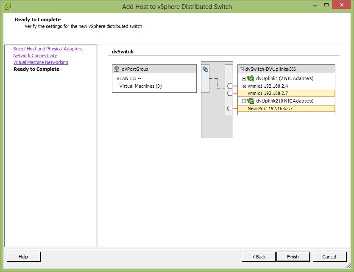Click the port connector for New Port 192.168.2.7
Viewport: 354px width, 272px height.
pyautogui.click(x=230, y=108)
